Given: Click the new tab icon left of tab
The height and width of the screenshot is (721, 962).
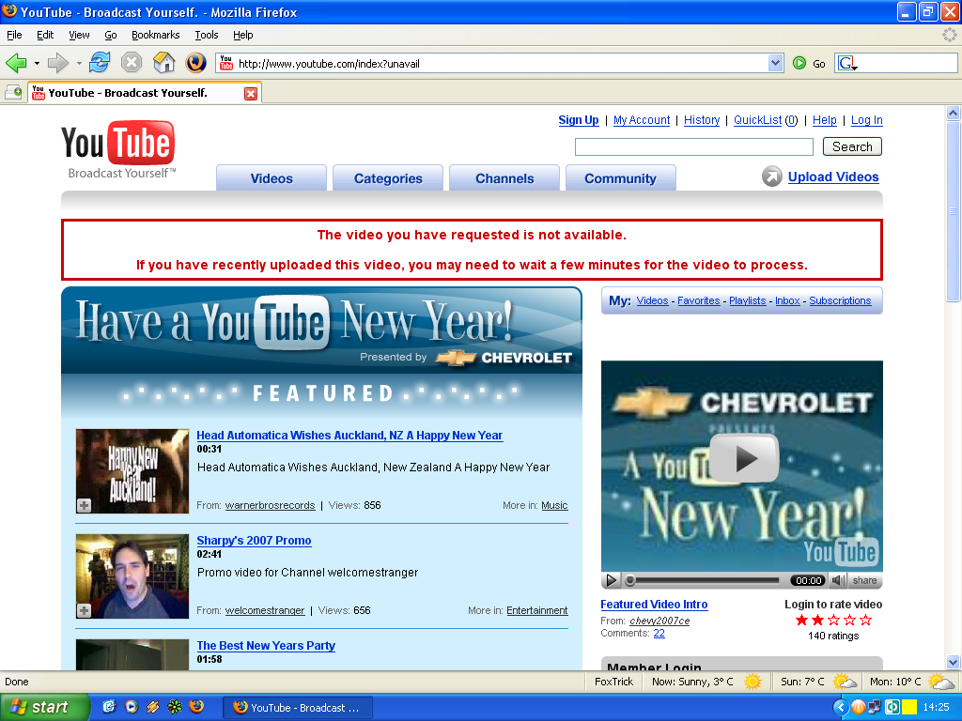Looking at the screenshot, I should click(13, 93).
